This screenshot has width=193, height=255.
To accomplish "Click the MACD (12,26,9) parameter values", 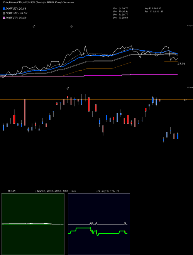I will pos(51,191).
